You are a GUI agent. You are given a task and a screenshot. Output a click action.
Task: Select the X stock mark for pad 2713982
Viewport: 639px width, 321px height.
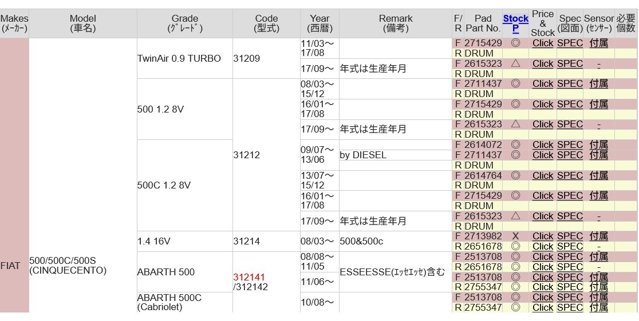pos(515,236)
